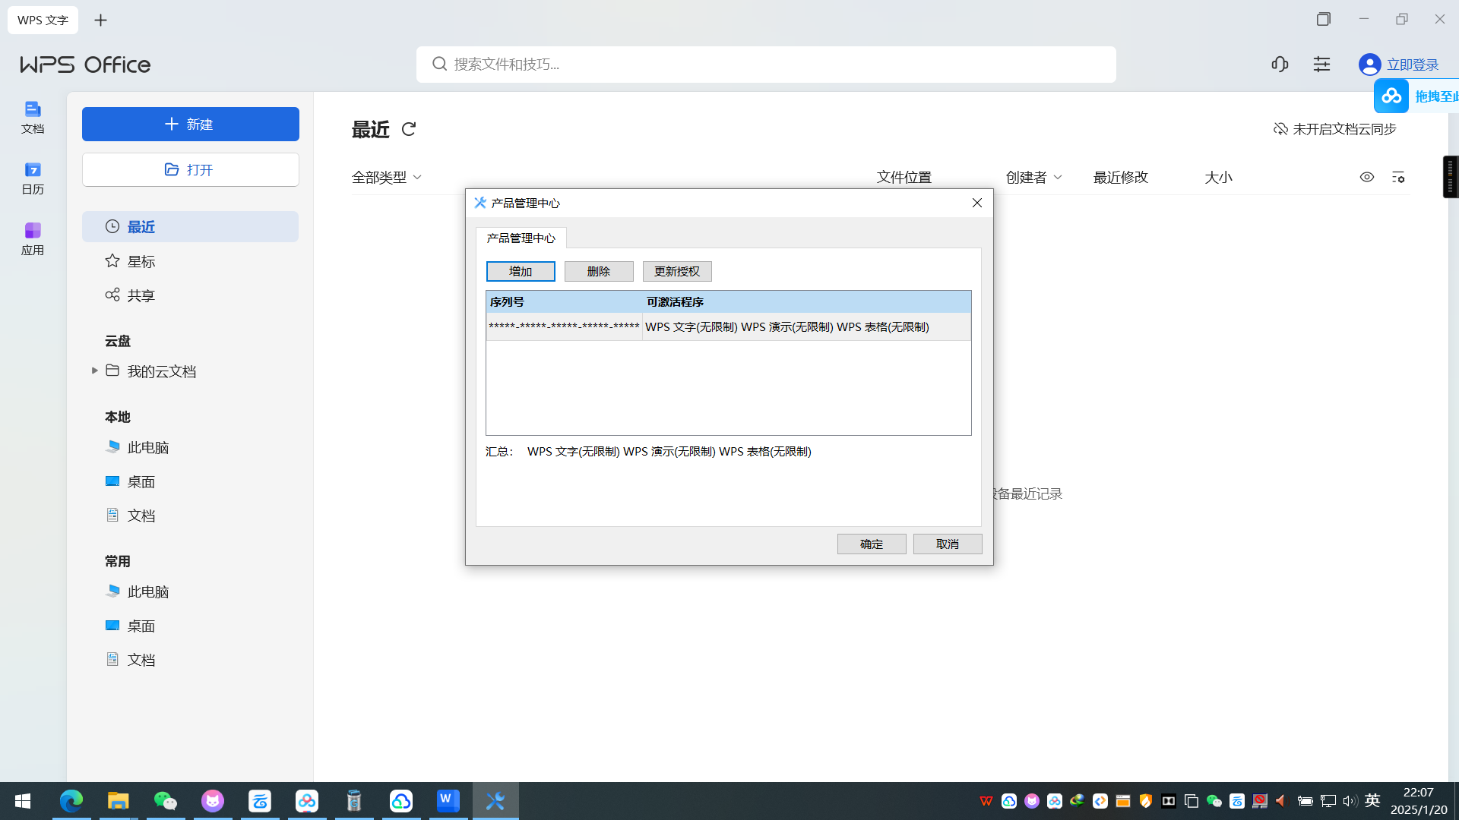Open the 全部类型 filter dropdown

[x=387, y=177]
